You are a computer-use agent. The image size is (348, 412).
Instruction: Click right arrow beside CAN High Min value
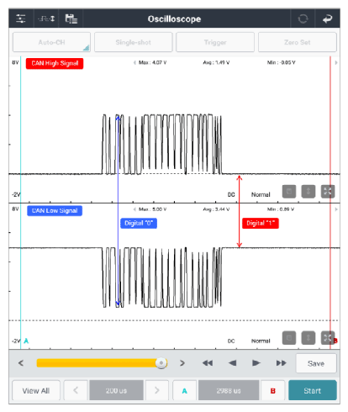pyautogui.click(x=336, y=62)
